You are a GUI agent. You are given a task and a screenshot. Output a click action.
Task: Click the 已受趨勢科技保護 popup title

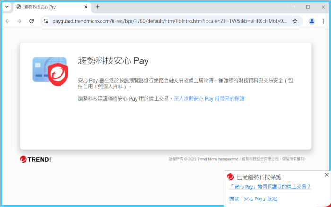pyautogui.click(x=259, y=177)
